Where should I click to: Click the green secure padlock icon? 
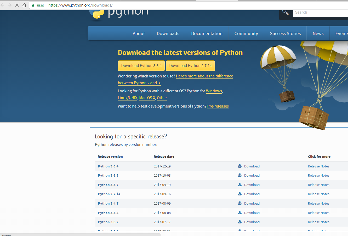tap(33, 5)
